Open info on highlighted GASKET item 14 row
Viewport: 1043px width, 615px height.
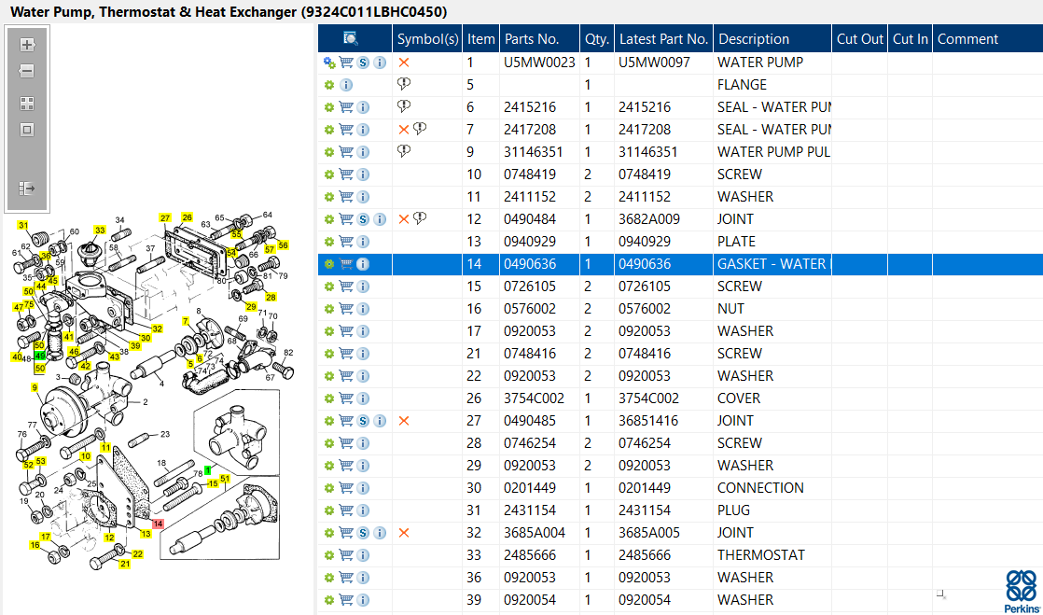[363, 264]
